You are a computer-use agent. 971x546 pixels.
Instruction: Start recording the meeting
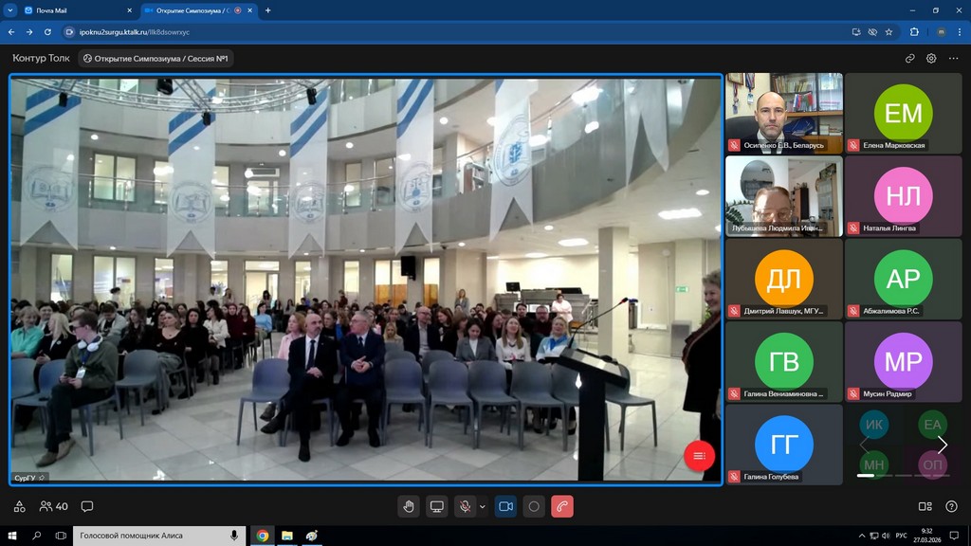[534, 506]
